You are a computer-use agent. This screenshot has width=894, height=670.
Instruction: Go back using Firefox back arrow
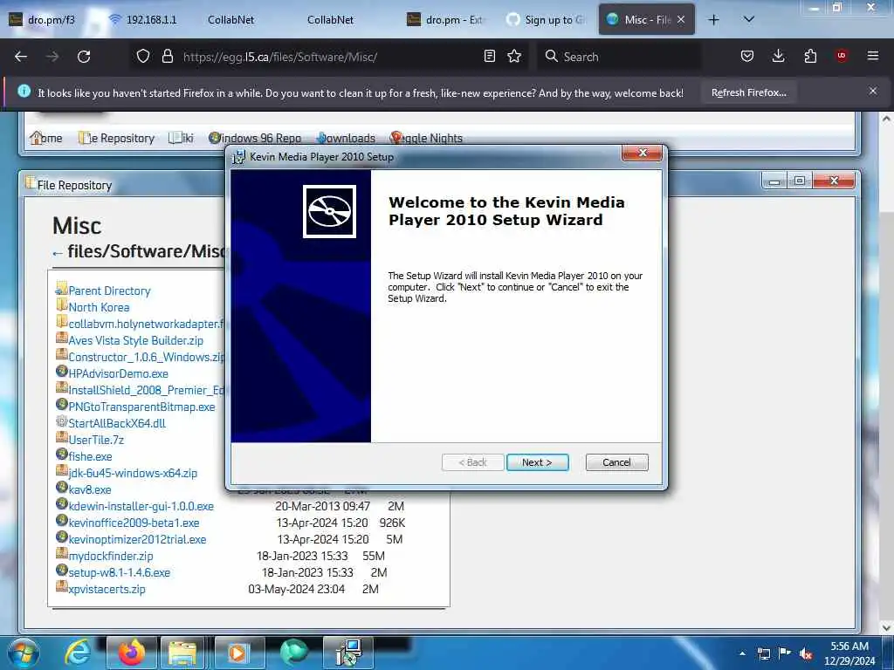tap(21, 57)
